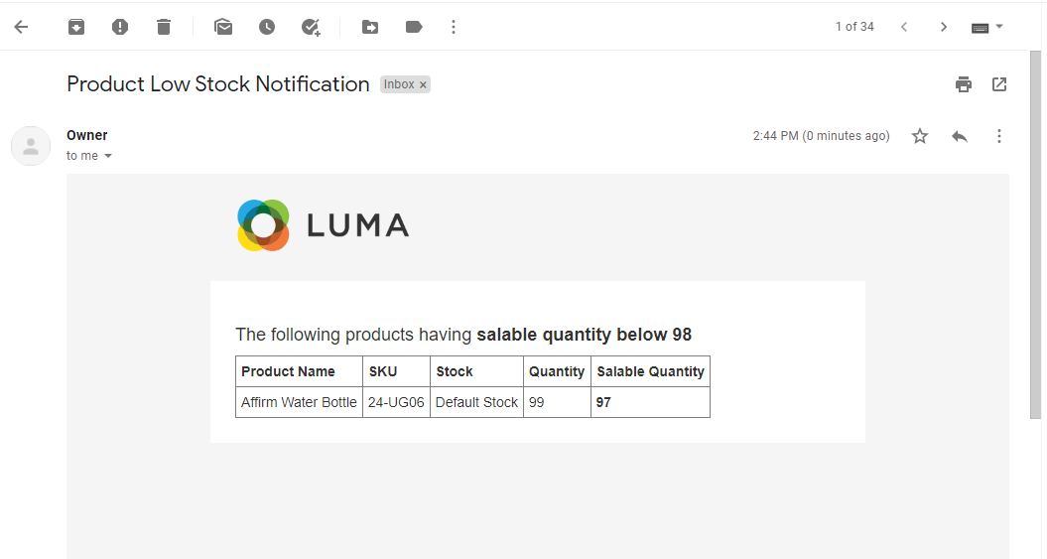Expand recipient details arrow beside 'to me'

pyautogui.click(x=108, y=157)
